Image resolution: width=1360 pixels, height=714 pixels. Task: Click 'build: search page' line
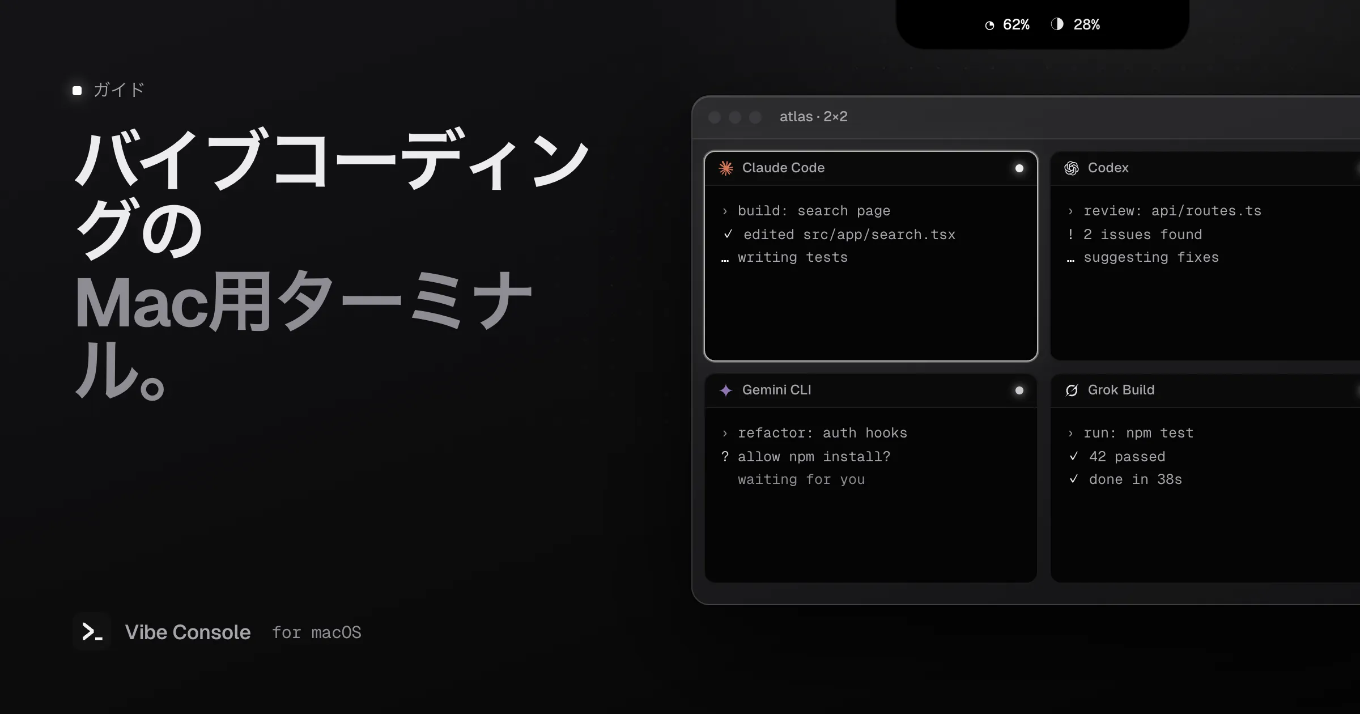pyautogui.click(x=814, y=211)
